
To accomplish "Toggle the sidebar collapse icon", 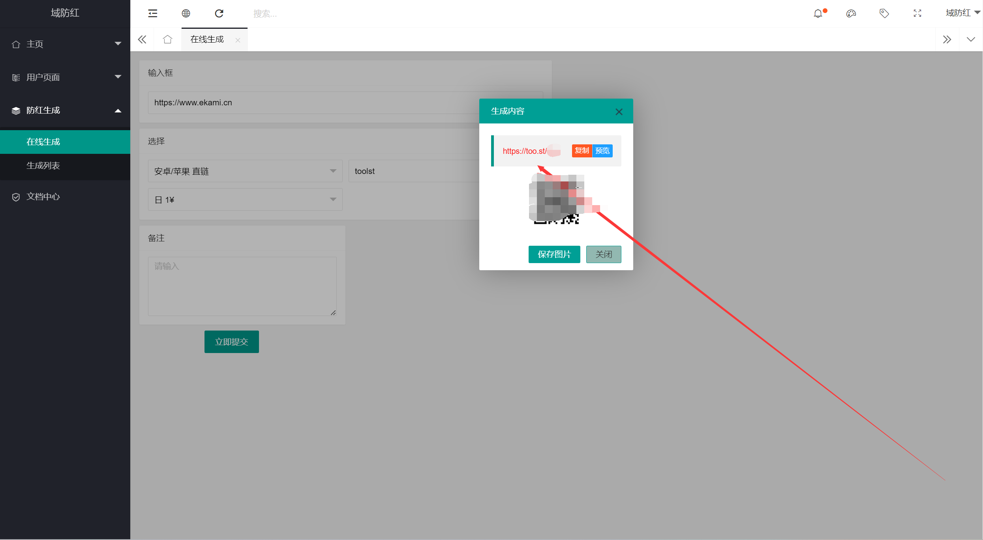I will [153, 13].
